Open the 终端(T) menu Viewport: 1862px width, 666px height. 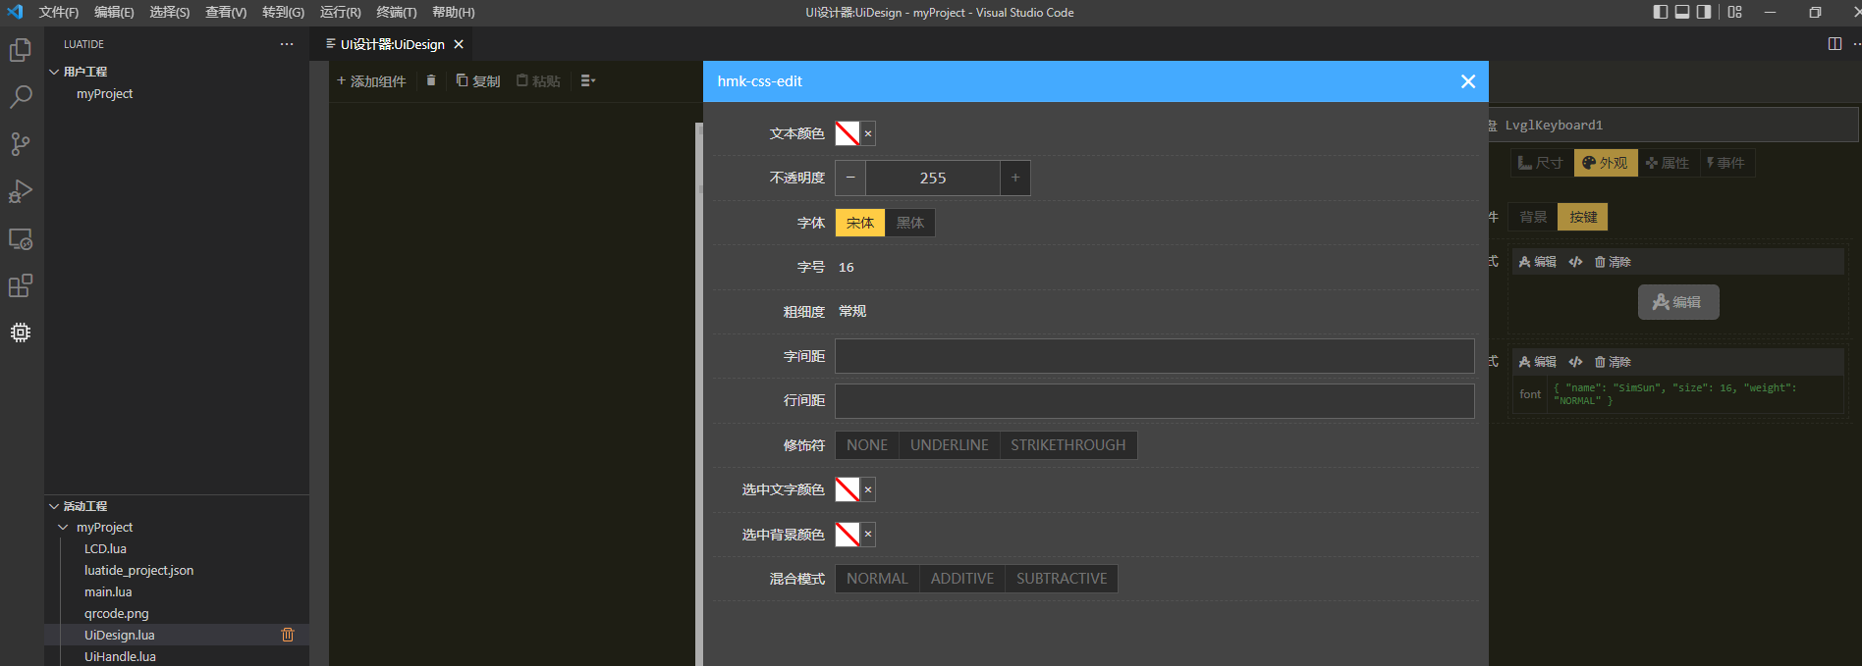click(x=396, y=13)
